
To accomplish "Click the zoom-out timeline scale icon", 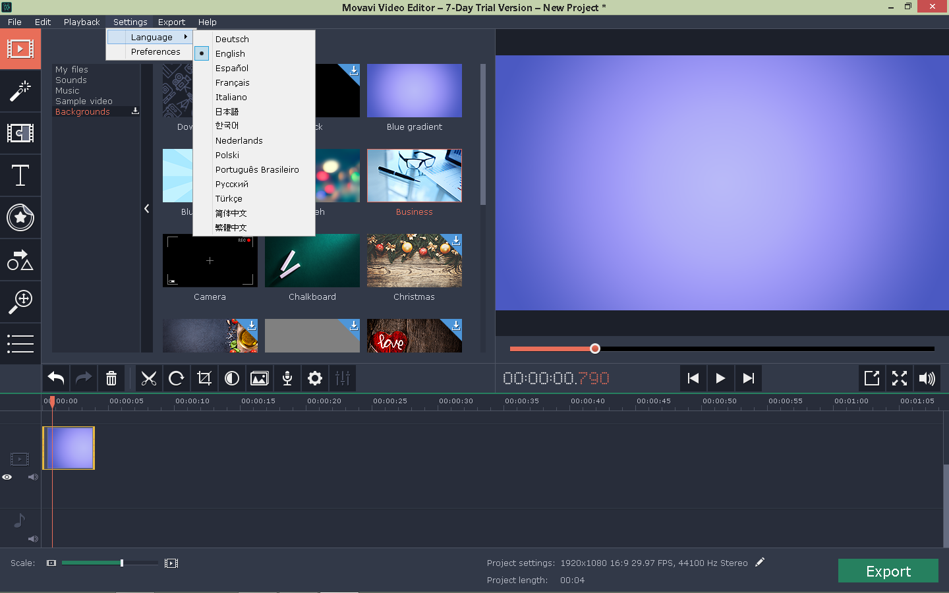I will click(x=51, y=563).
